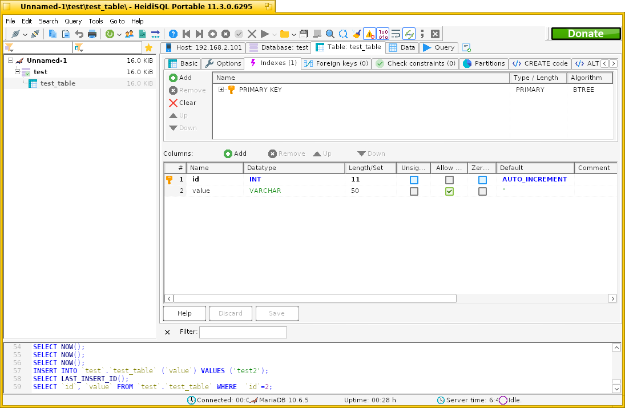The height and width of the screenshot is (408, 625).
Task: Open the Refresh dropdown arrow
Action: 119,35
